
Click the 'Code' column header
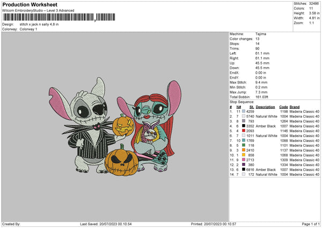(283, 107)
